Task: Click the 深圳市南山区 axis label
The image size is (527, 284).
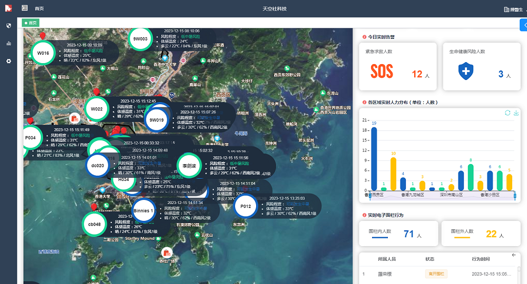Action: (452, 195)
